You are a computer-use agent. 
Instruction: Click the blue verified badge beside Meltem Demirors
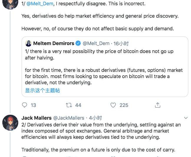click(78, 44)
